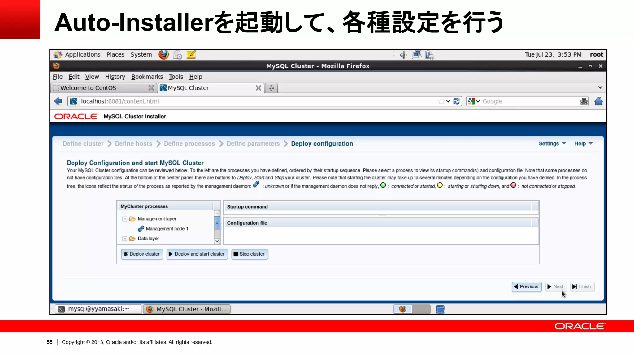
Task: Click the process tree scrollbar down arrow
Action: tap(217, 241)
